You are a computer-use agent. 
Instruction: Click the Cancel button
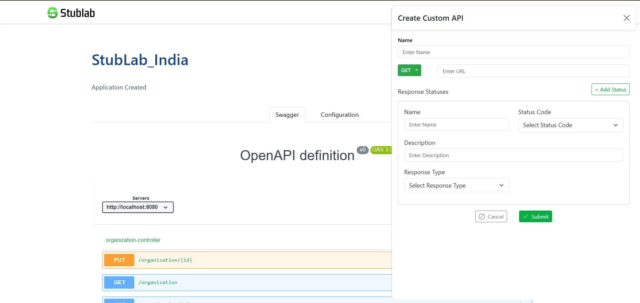coord(491,217)
